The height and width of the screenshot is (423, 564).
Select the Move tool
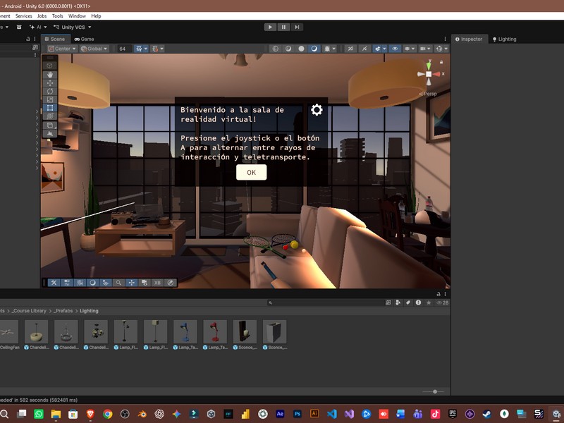pyautogui.click(x=50, y=83)
